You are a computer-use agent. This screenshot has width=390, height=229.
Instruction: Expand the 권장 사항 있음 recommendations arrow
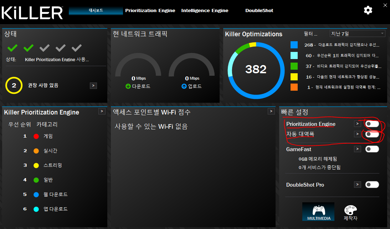pos(93,86)
